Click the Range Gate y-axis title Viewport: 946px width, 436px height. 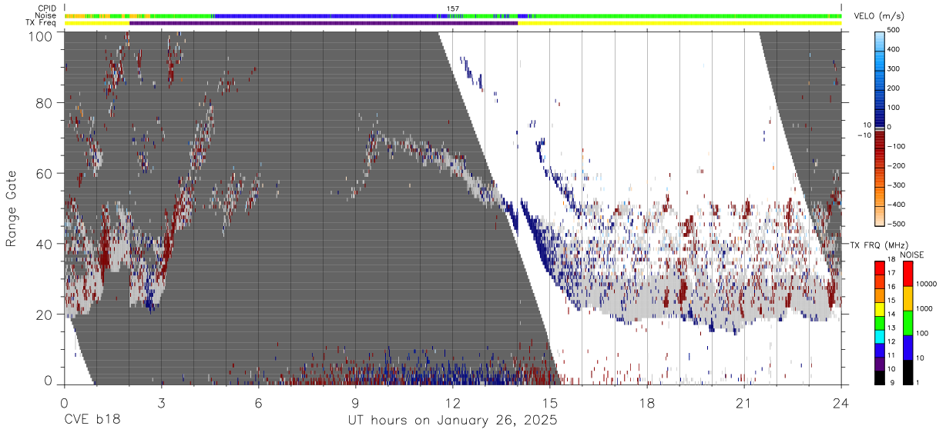point(12,208)
